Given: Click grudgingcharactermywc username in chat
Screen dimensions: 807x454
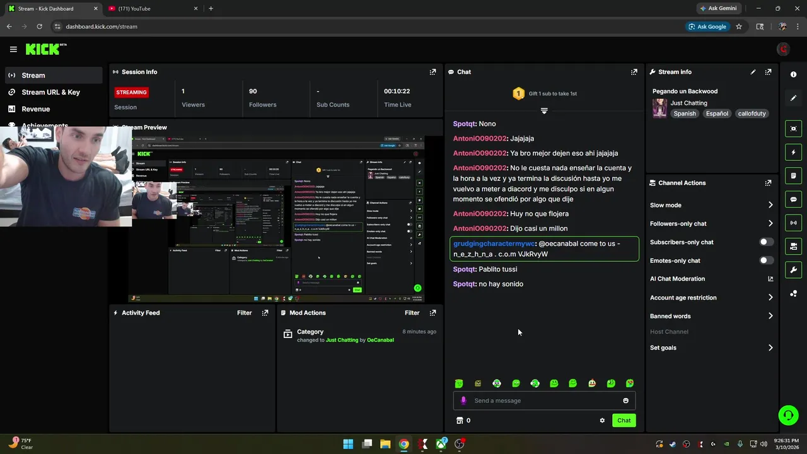Looking at the screenshot, I should (x=494, y=243).
